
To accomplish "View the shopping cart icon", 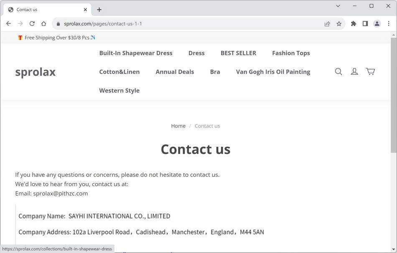I will tap(370, 72).
